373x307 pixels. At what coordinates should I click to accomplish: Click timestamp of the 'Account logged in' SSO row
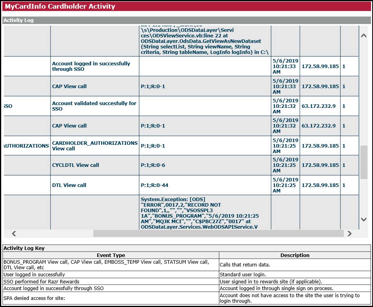click(x=285, y=67)
